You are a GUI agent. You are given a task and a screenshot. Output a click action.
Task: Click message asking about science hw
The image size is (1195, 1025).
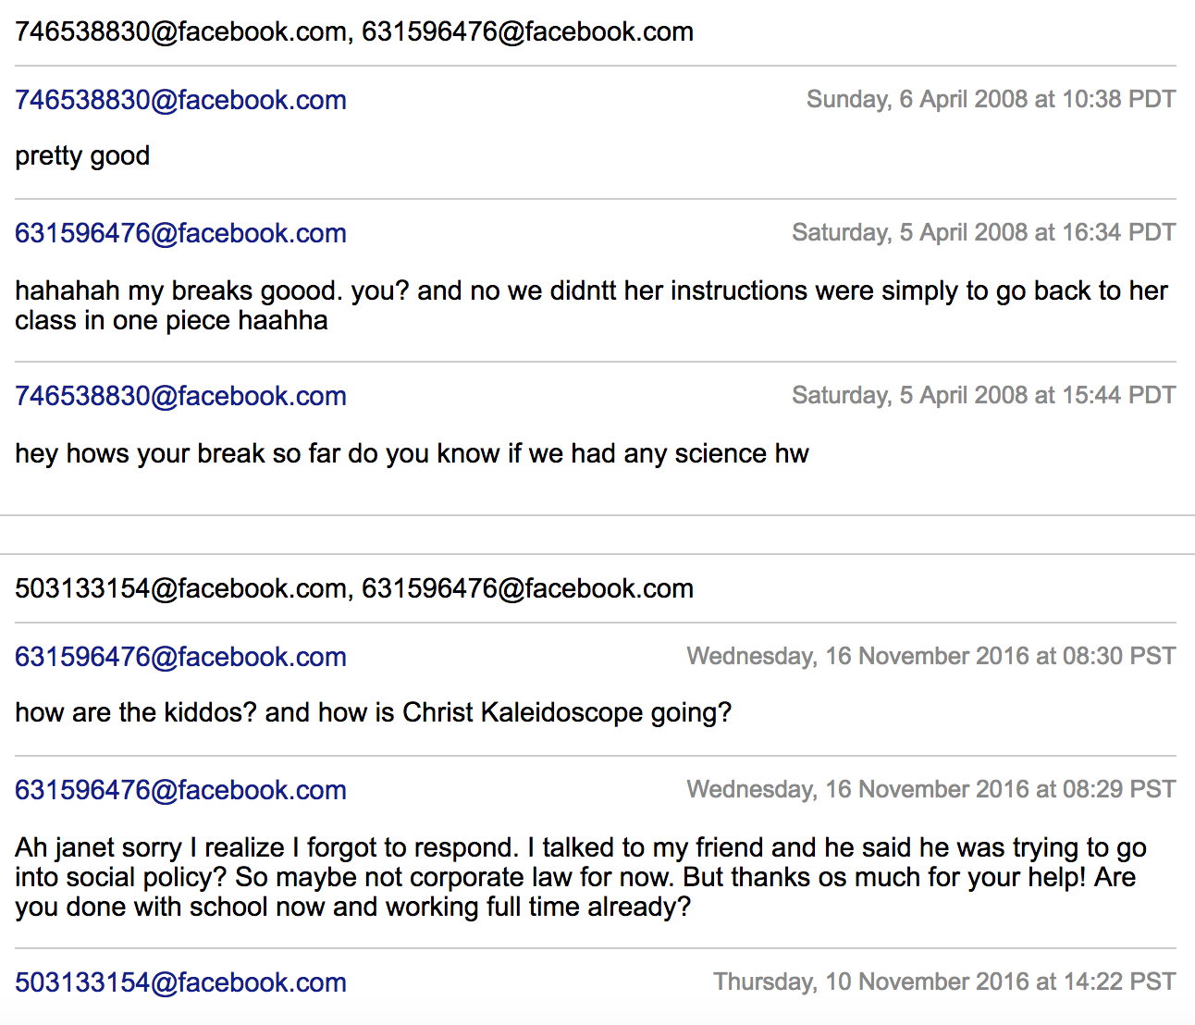pyautogui.click(x=412, y=453)
